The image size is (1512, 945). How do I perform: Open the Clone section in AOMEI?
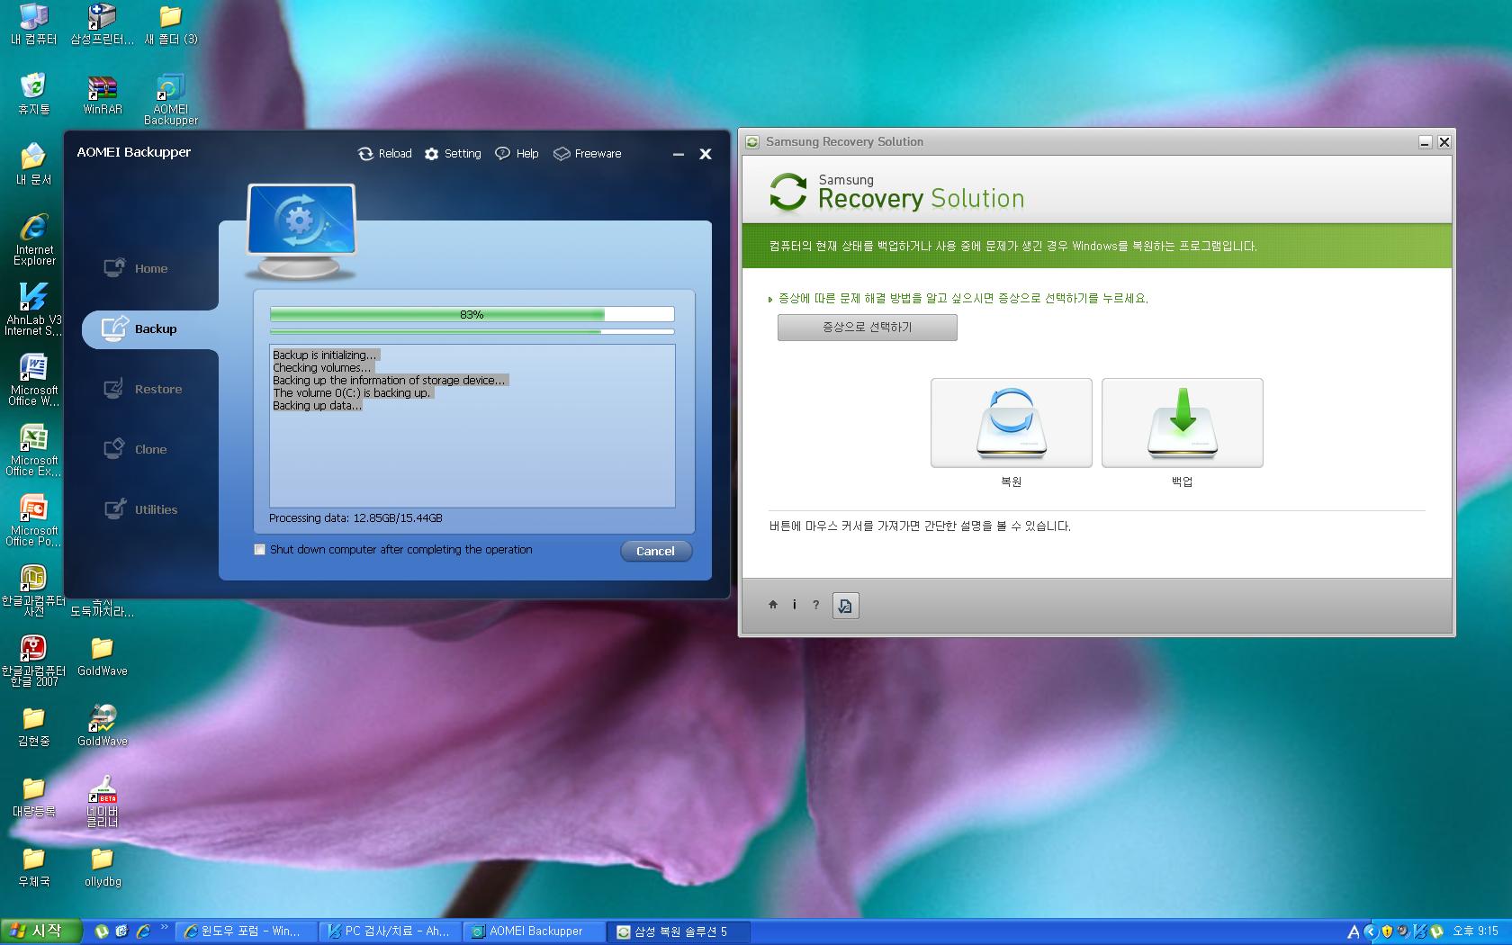(137, 449)
